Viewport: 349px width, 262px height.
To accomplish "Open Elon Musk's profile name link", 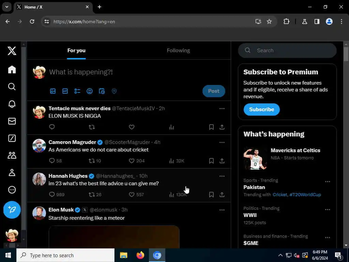I will click(x=61, y=210).
